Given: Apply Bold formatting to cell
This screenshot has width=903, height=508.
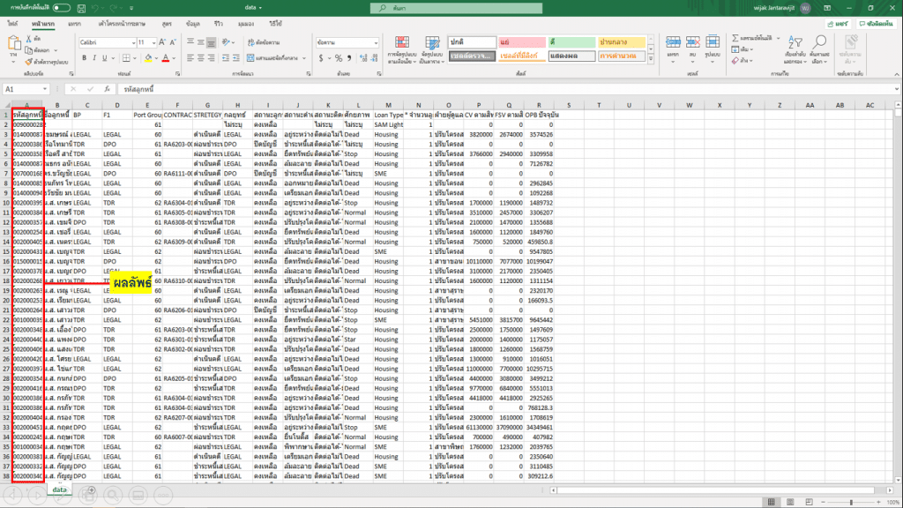Looking at the screenshot, I should (84, 57).
